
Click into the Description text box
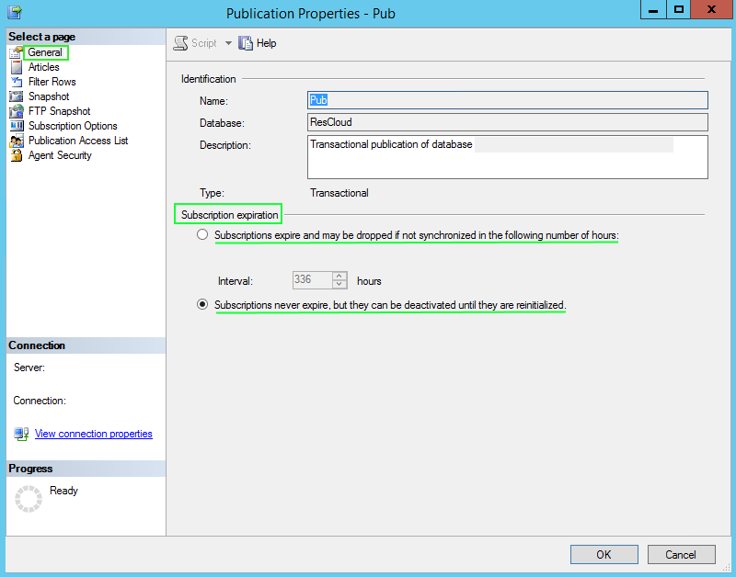[x=508, y=157]
